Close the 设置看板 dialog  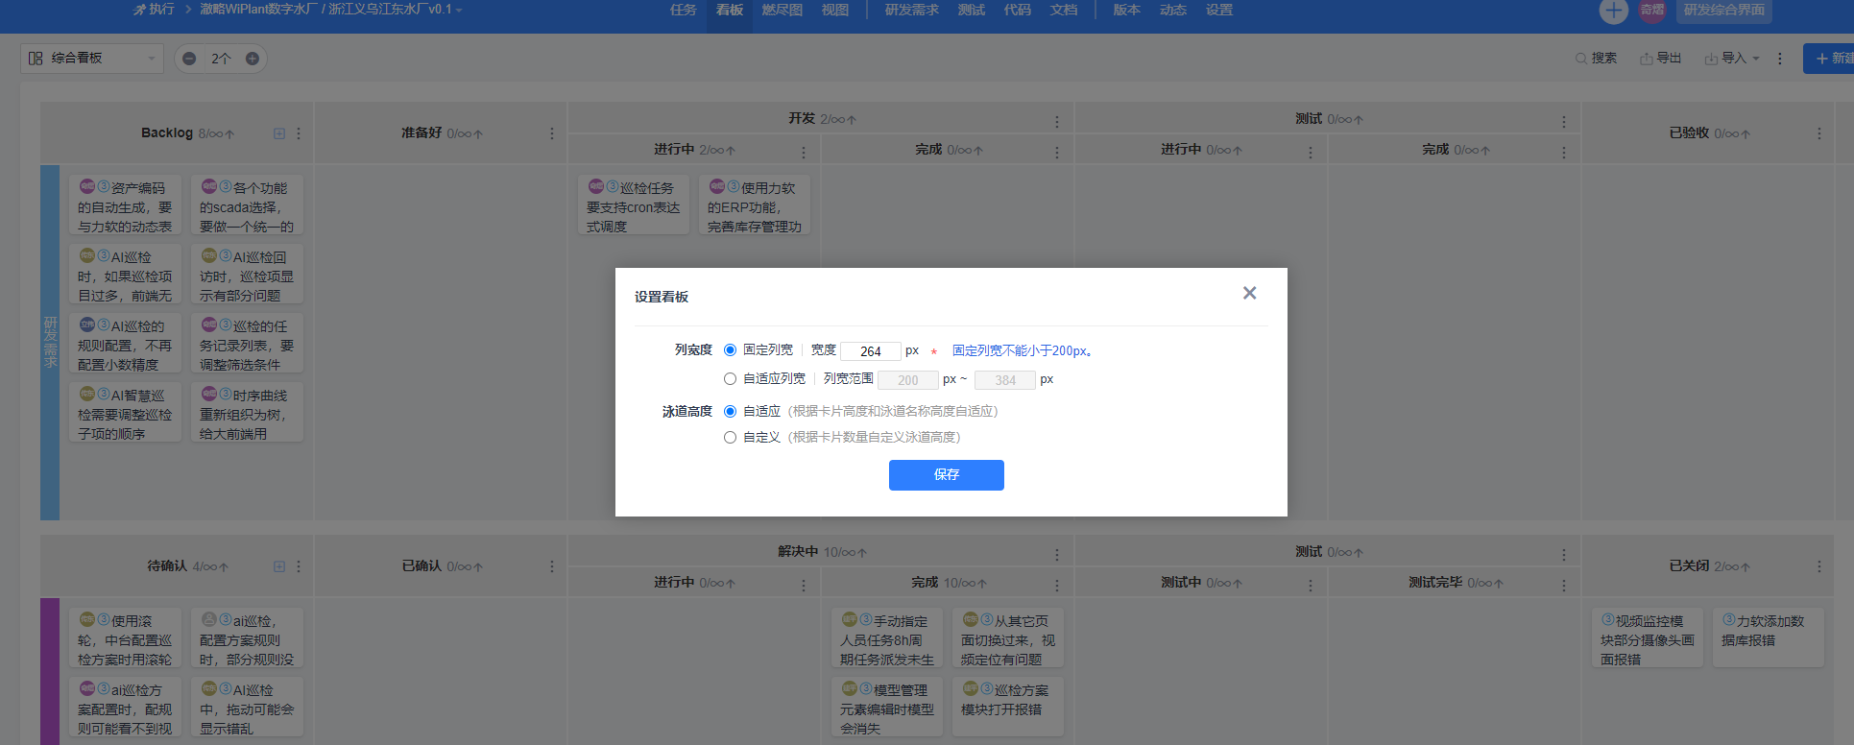[1249, 293]
